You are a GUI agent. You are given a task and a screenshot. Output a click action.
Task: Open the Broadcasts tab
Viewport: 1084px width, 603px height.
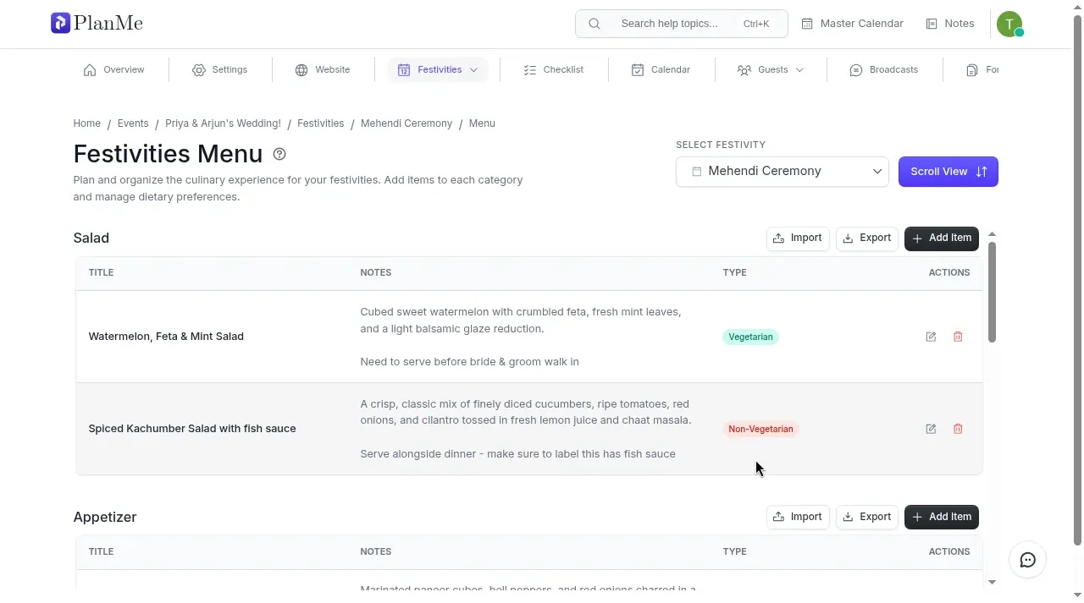(884, 70)
